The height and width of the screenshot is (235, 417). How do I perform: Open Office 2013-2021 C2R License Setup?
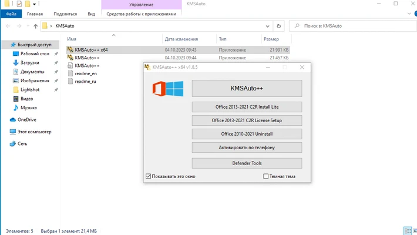[x=247, y=120]
